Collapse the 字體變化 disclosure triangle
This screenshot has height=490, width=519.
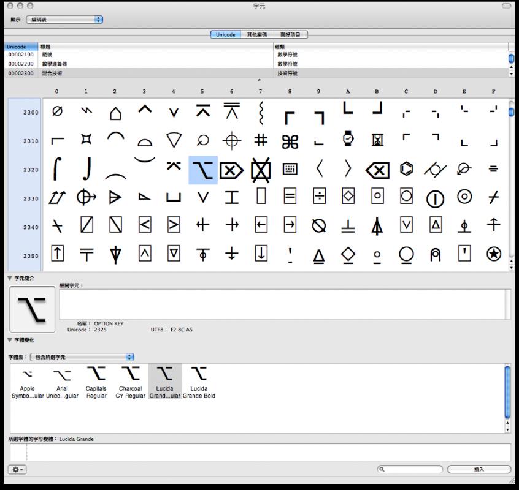coord(10,340)
